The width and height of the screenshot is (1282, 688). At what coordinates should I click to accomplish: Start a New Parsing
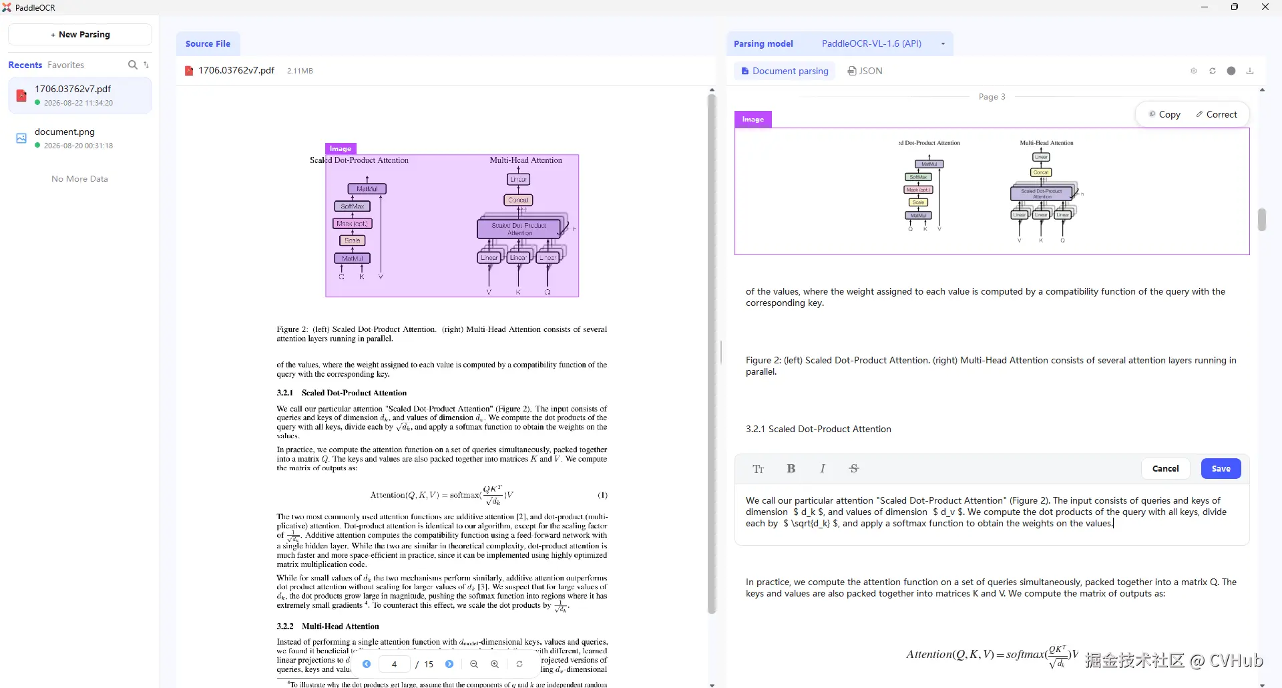point(80,35)
